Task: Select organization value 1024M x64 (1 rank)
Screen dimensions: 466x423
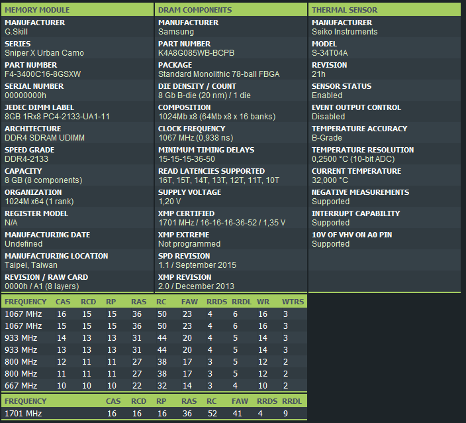Action: [39, 202]
